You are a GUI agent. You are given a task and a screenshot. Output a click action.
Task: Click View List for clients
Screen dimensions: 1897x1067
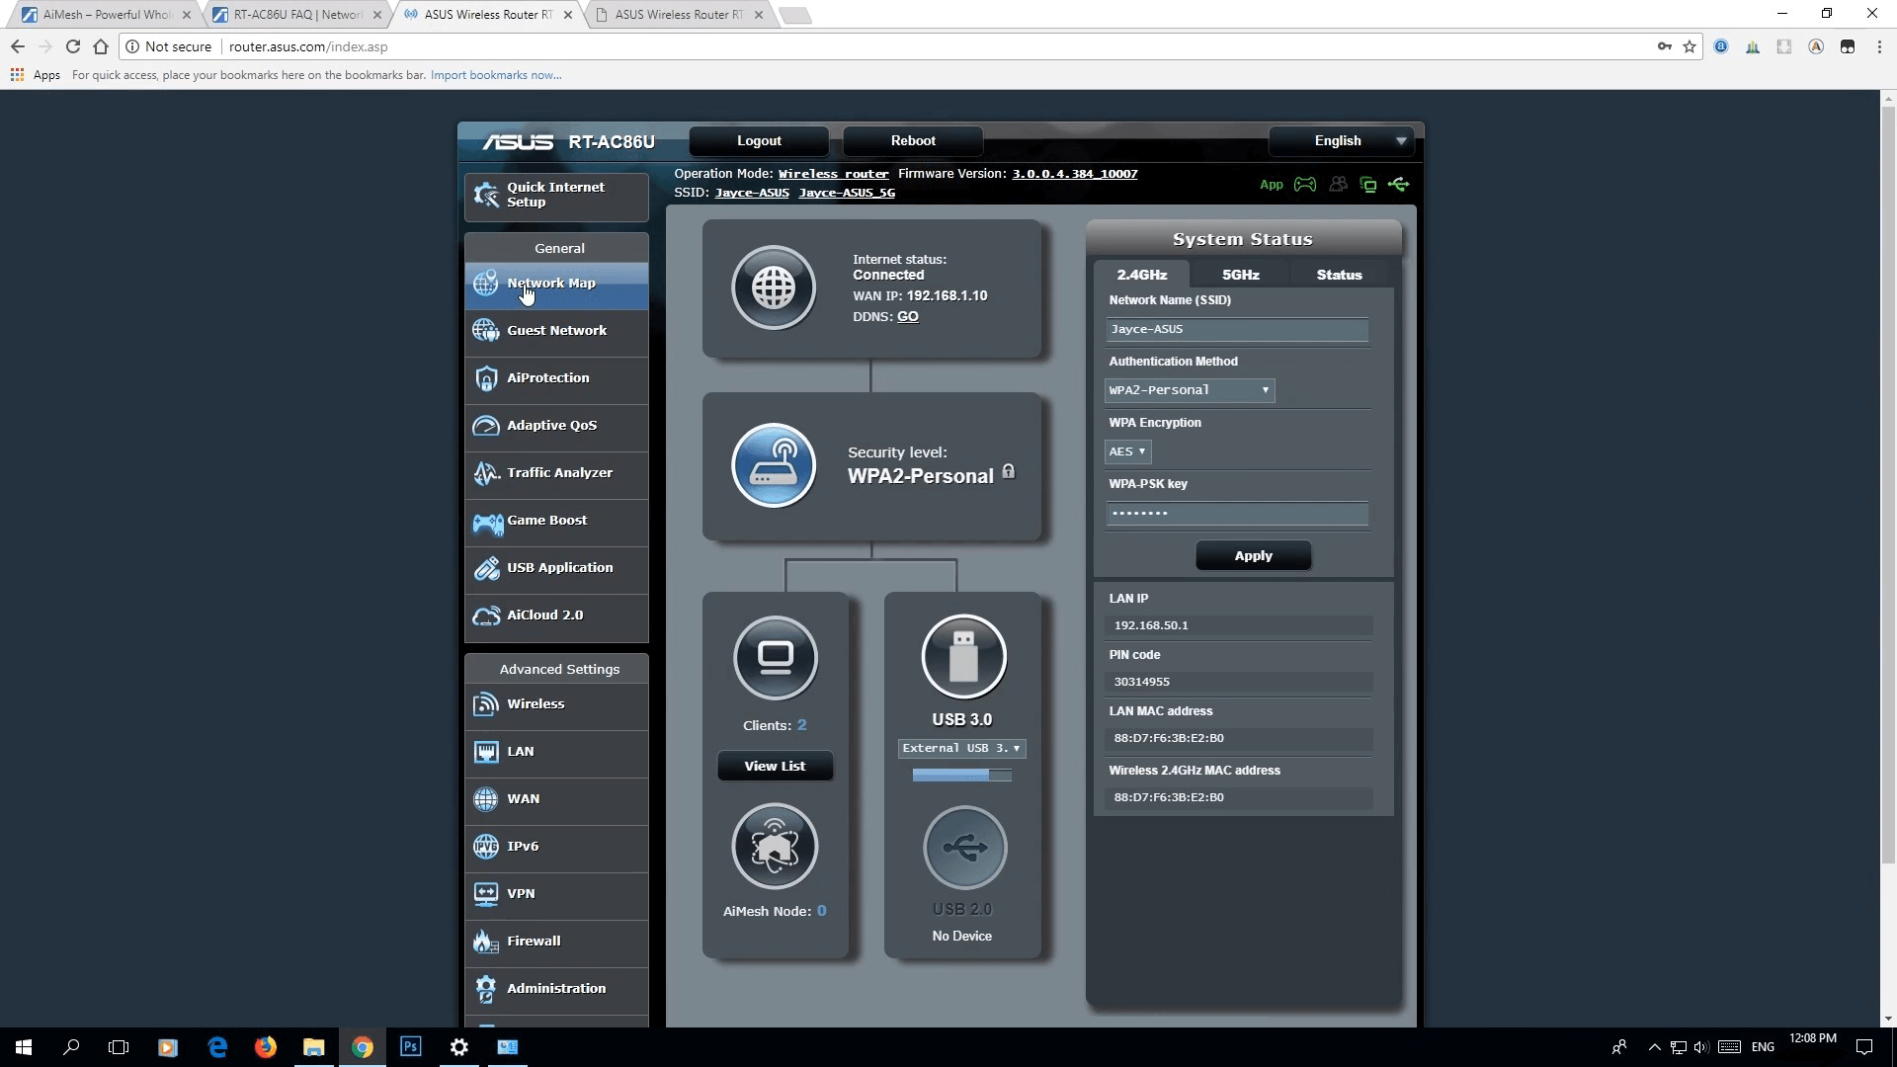775,766
